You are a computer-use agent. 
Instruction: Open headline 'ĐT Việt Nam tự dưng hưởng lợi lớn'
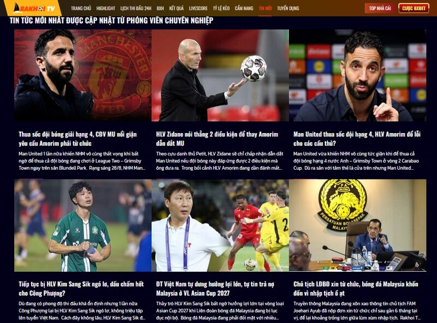pyautogui.click(x=215, y=289)
